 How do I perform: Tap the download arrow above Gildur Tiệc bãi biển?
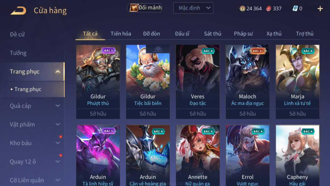coord(158,49)
